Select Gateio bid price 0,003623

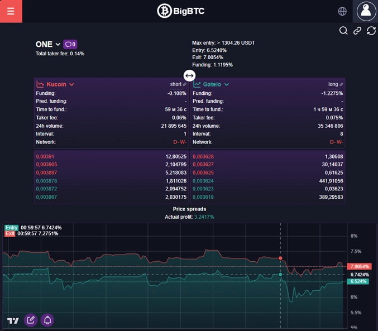click(203, 189)
